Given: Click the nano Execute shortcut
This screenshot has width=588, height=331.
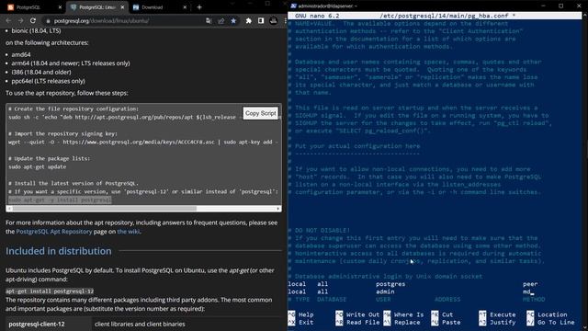Looking at the screenshot, I should 498,314.
